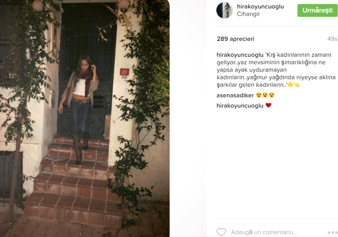Open hirakoyuncuoglu name beside red heart comment
Viewport: 338px width, 237px height.
tap(240, 106)
